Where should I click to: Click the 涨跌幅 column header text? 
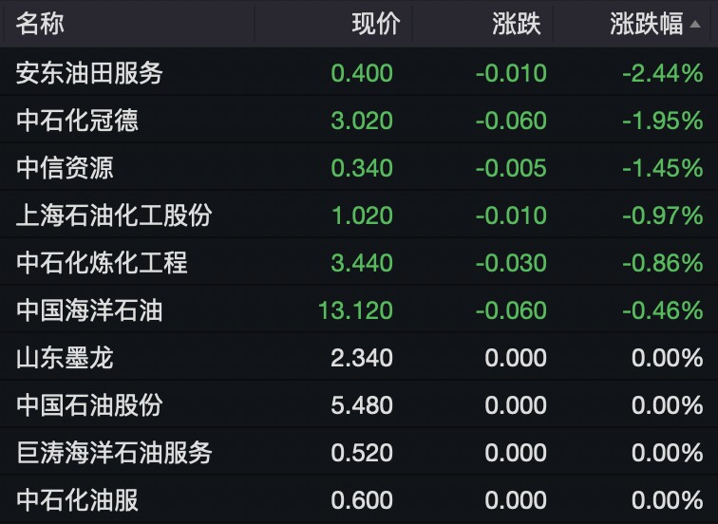[646, 24]
